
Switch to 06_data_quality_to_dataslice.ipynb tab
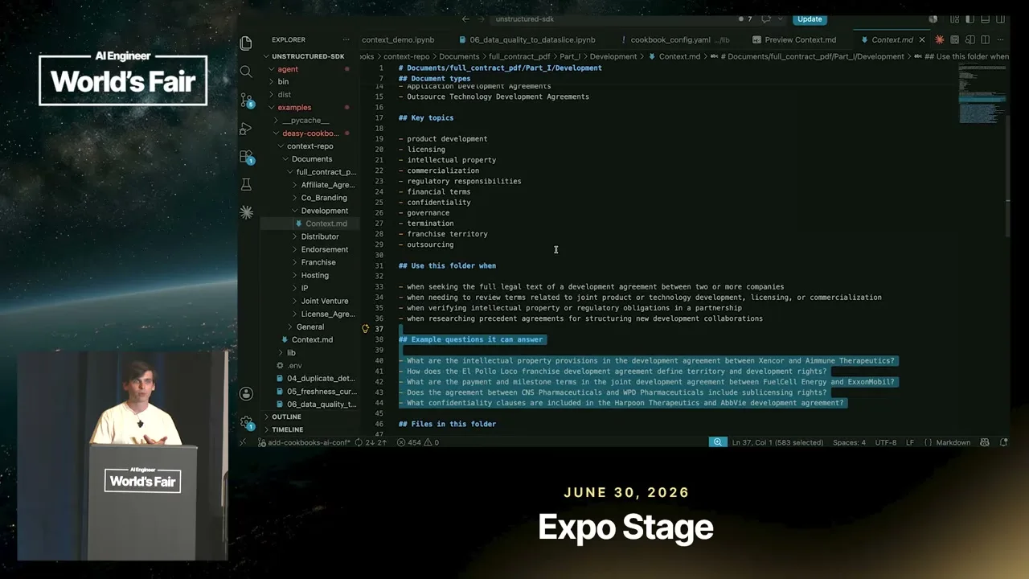click(527, 39)
